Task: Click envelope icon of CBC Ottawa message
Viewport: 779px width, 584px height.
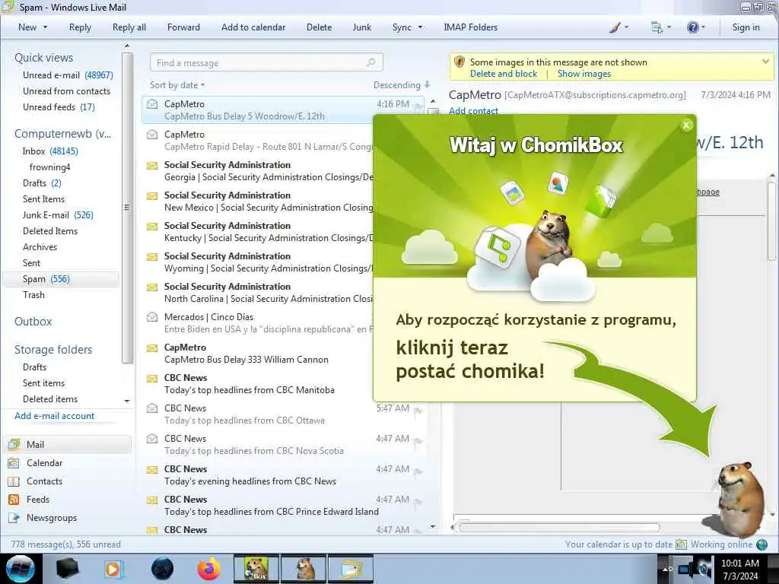Action: [x=152, y=408]
